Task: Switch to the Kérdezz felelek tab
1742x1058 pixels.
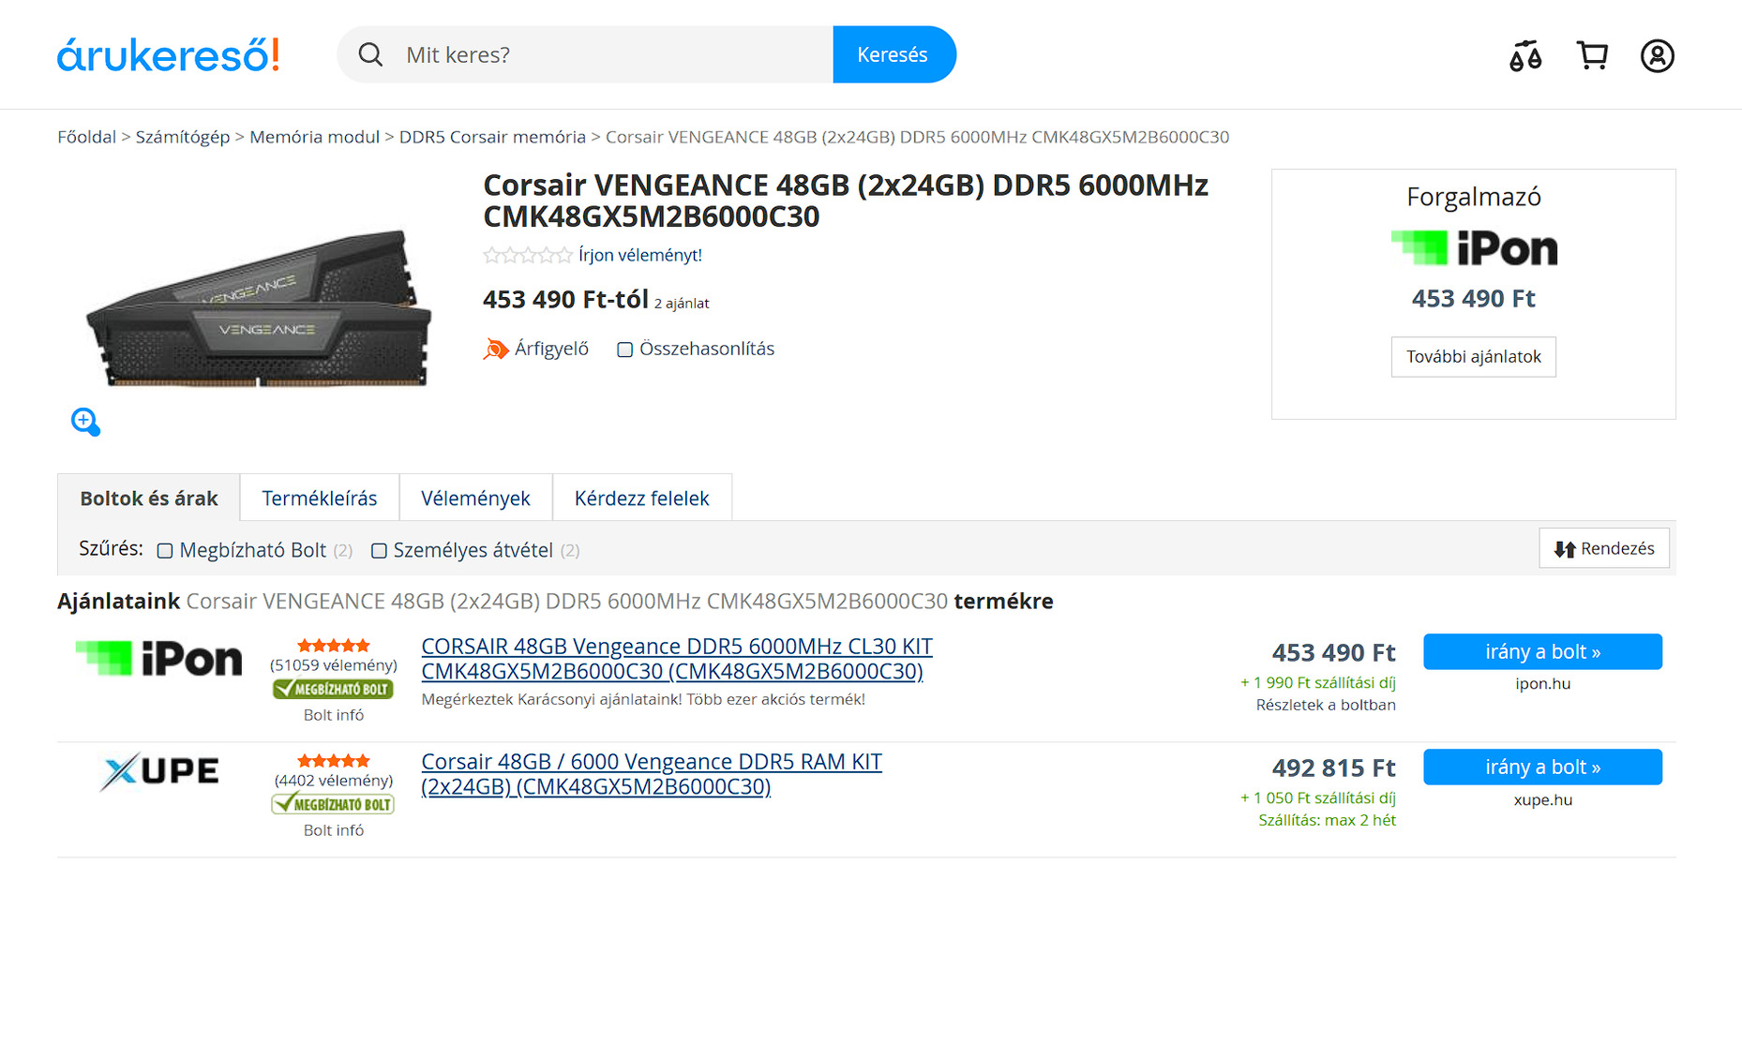Action: click(641, 498)
